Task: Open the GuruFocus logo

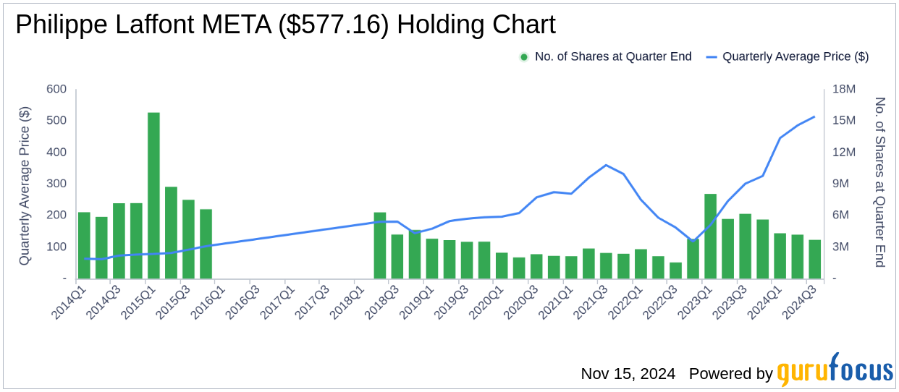Action: tap(835, 370)
